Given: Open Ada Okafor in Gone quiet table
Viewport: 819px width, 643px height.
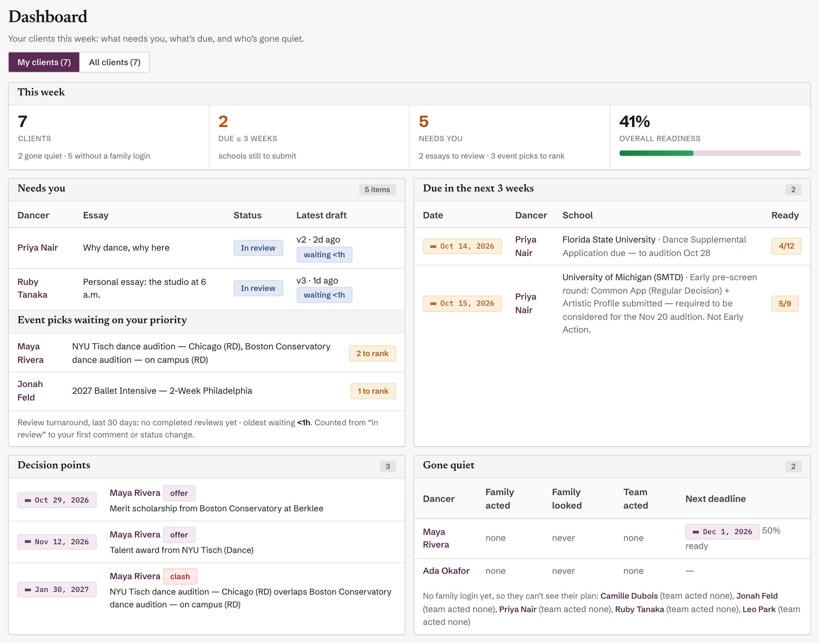Looking at the screenshot, I should pyautogui.click(x=446, y=571).
